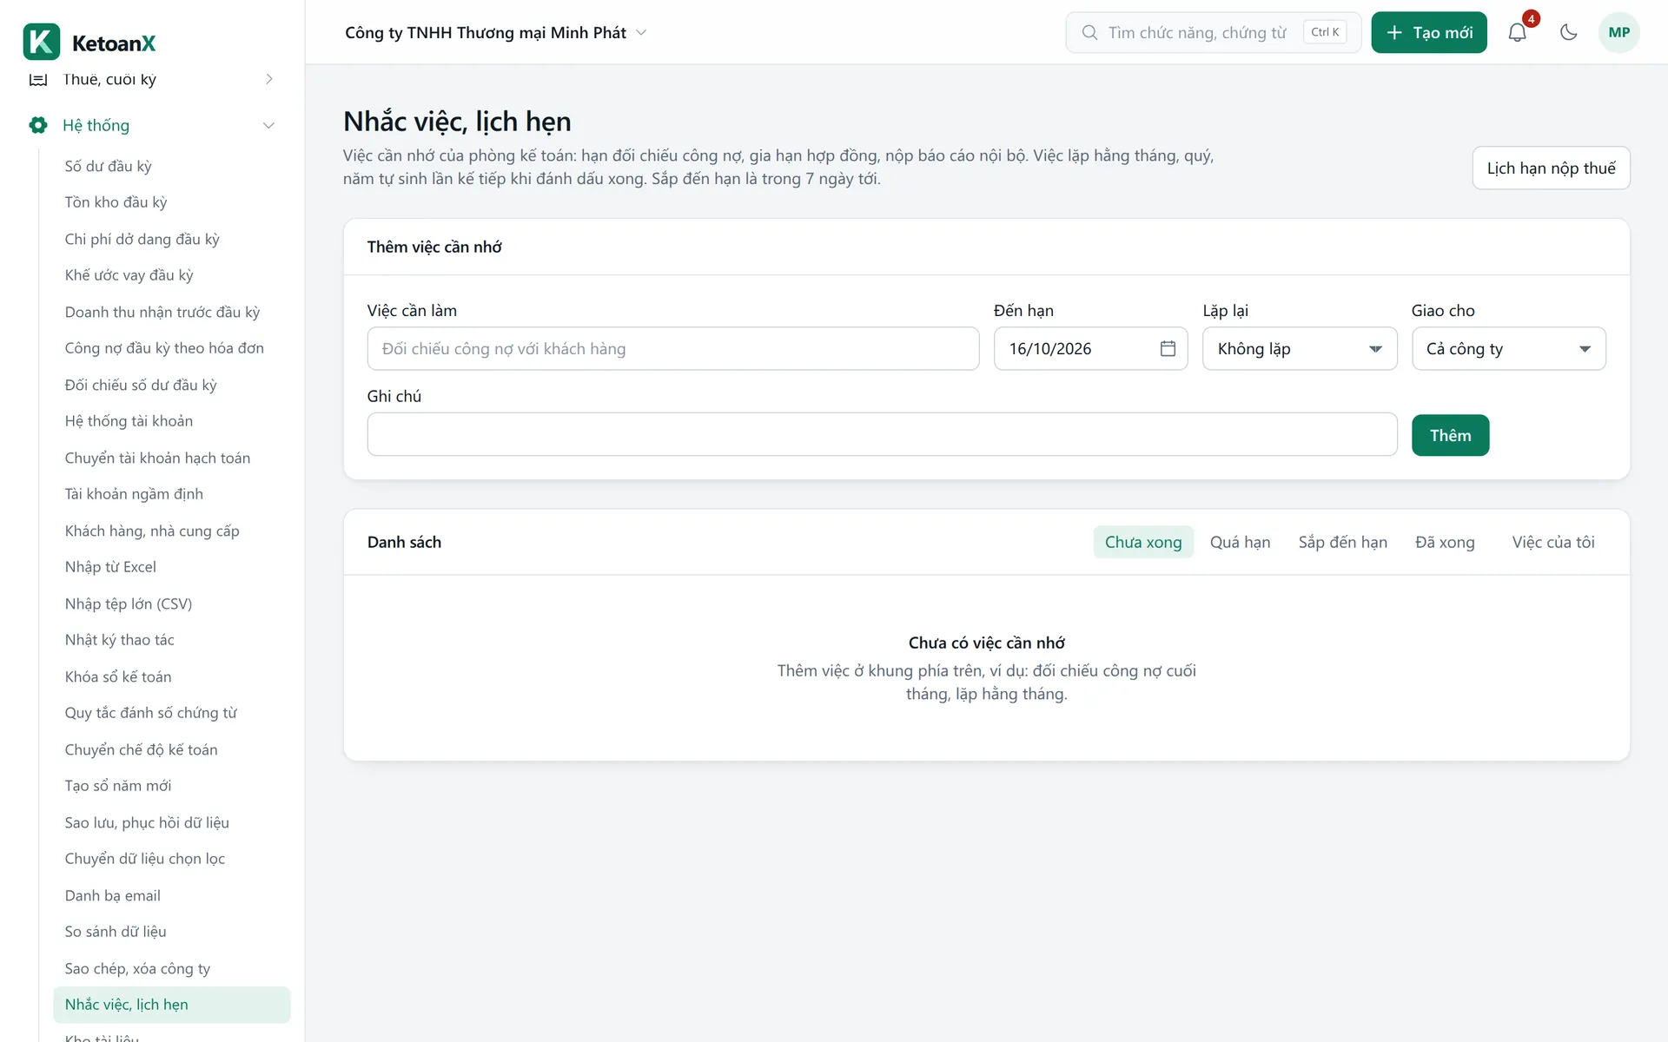1668x1042 pixels.
Task: Open Lịch hạn nộp thuế
Action: pyautogui.click(x=1551, y=168)
